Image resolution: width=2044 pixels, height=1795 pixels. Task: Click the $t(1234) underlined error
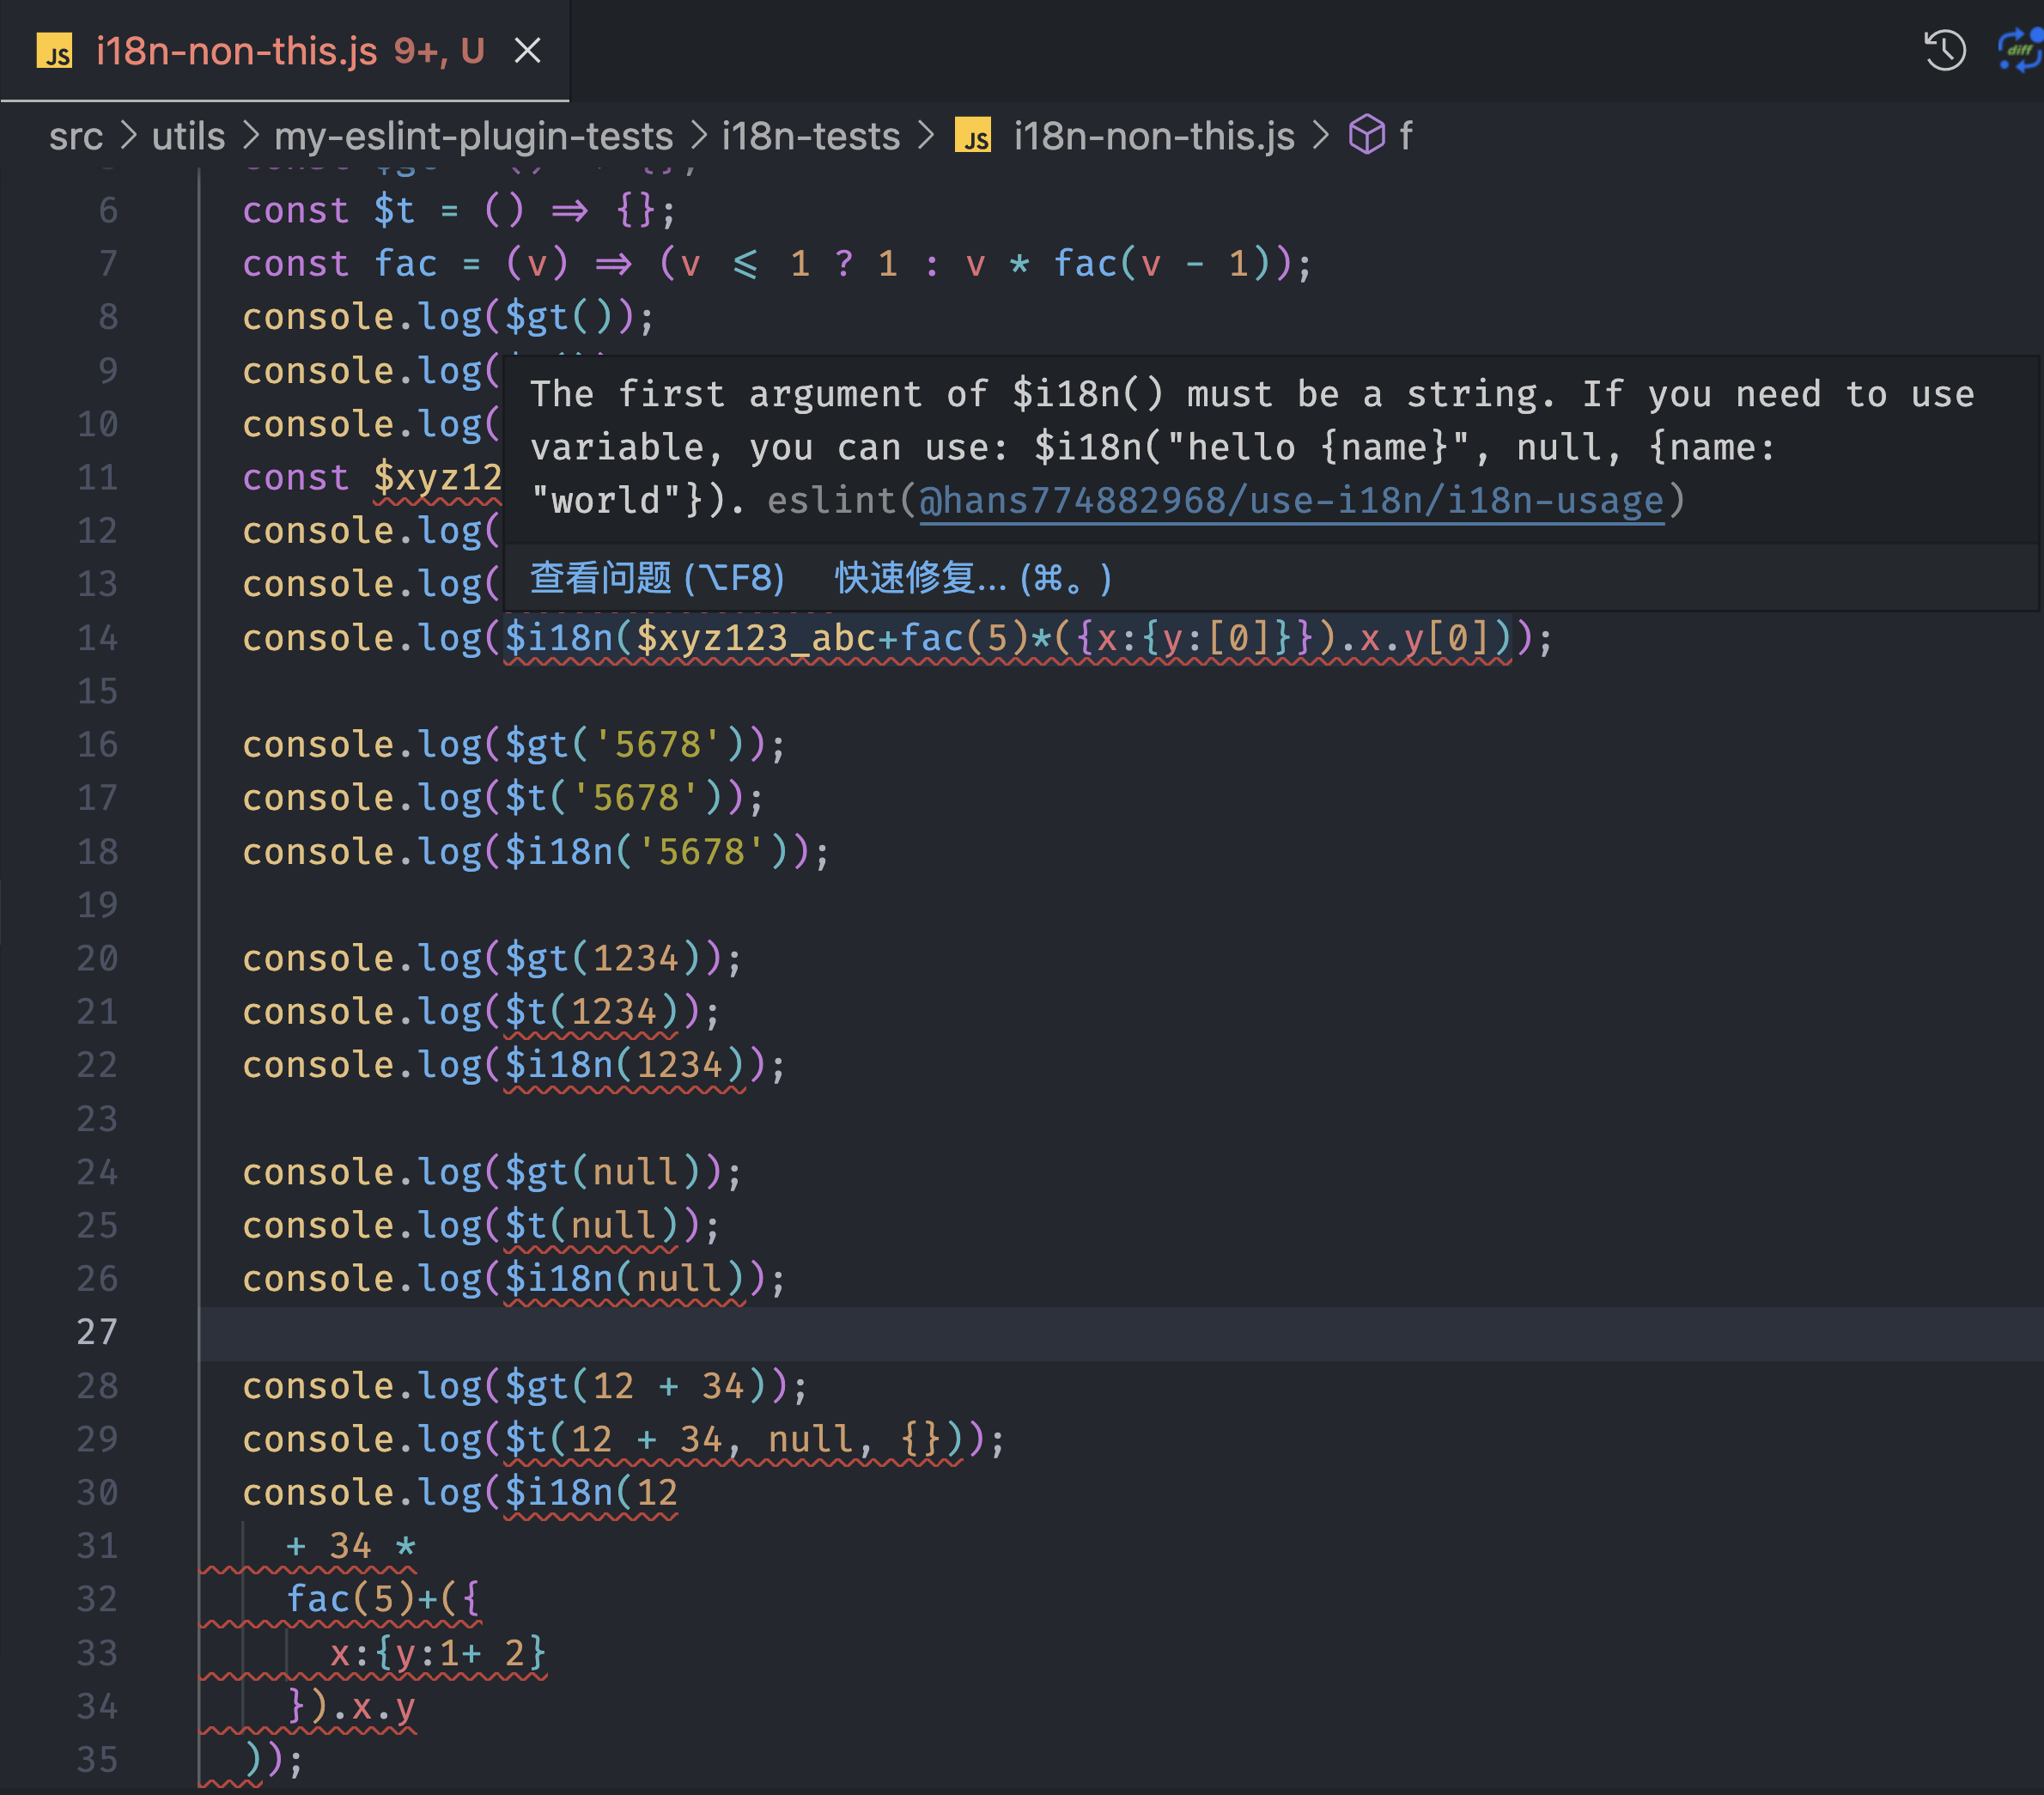click(590, 1012)
